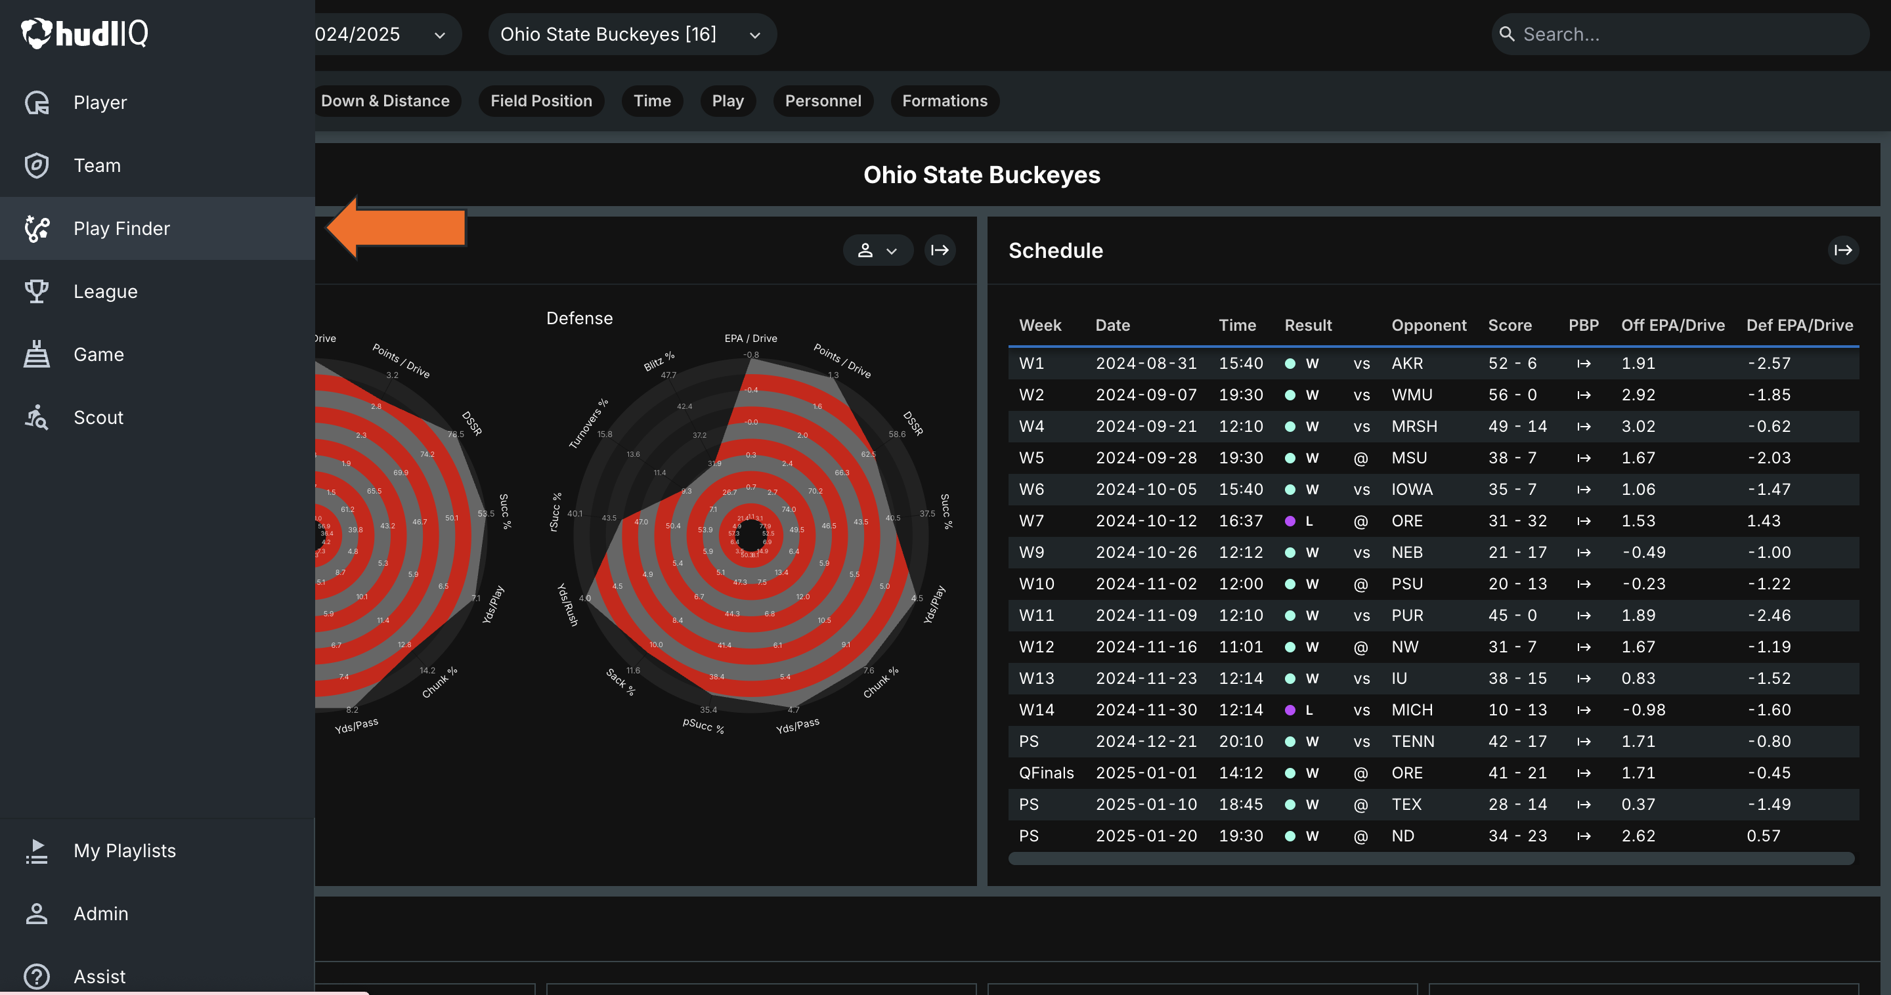Image resolution: width=1891 pixels, height=995 pixels.
Task: Select the Time filter tab
Action: tap(652, 101)
